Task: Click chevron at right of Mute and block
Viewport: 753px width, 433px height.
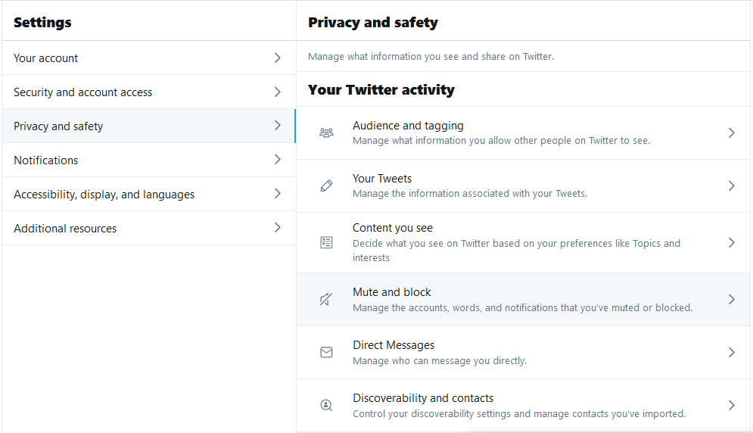Action: 731,300
